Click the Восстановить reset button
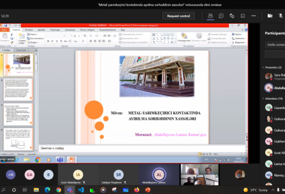285x194 pixels. coord(35,38)
